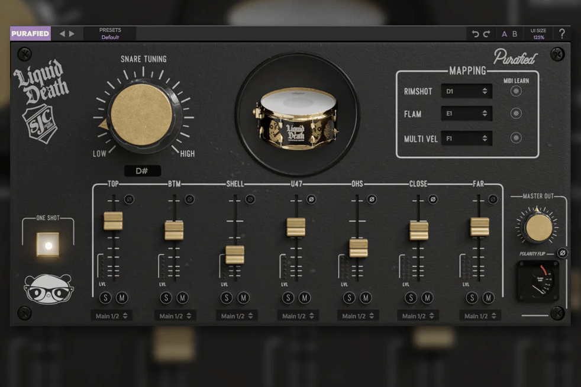The width and height of the screenshot is (581, 387).
Task: Open the help question mark
Action: coord(561,34)
